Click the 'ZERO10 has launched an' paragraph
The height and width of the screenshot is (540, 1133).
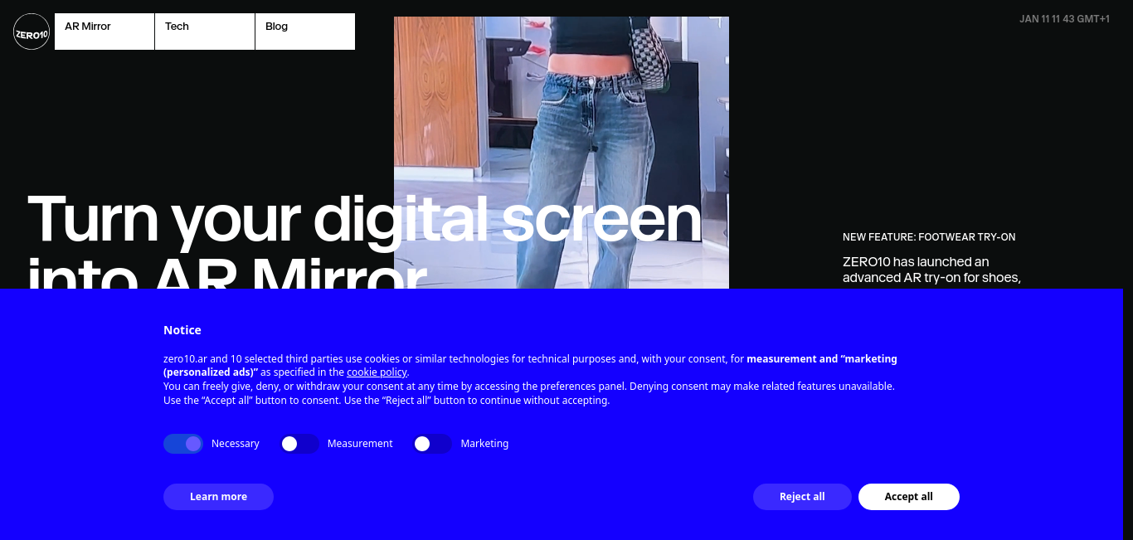click(x=931, y=270)
